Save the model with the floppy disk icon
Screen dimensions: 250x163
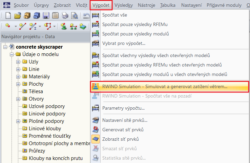(x=46, y=16)
